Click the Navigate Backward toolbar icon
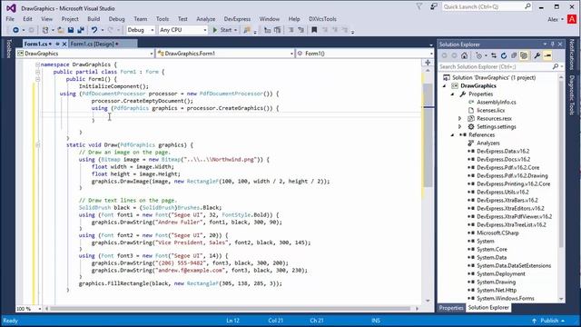The image size is (581, 327). [x=15, y=30]
